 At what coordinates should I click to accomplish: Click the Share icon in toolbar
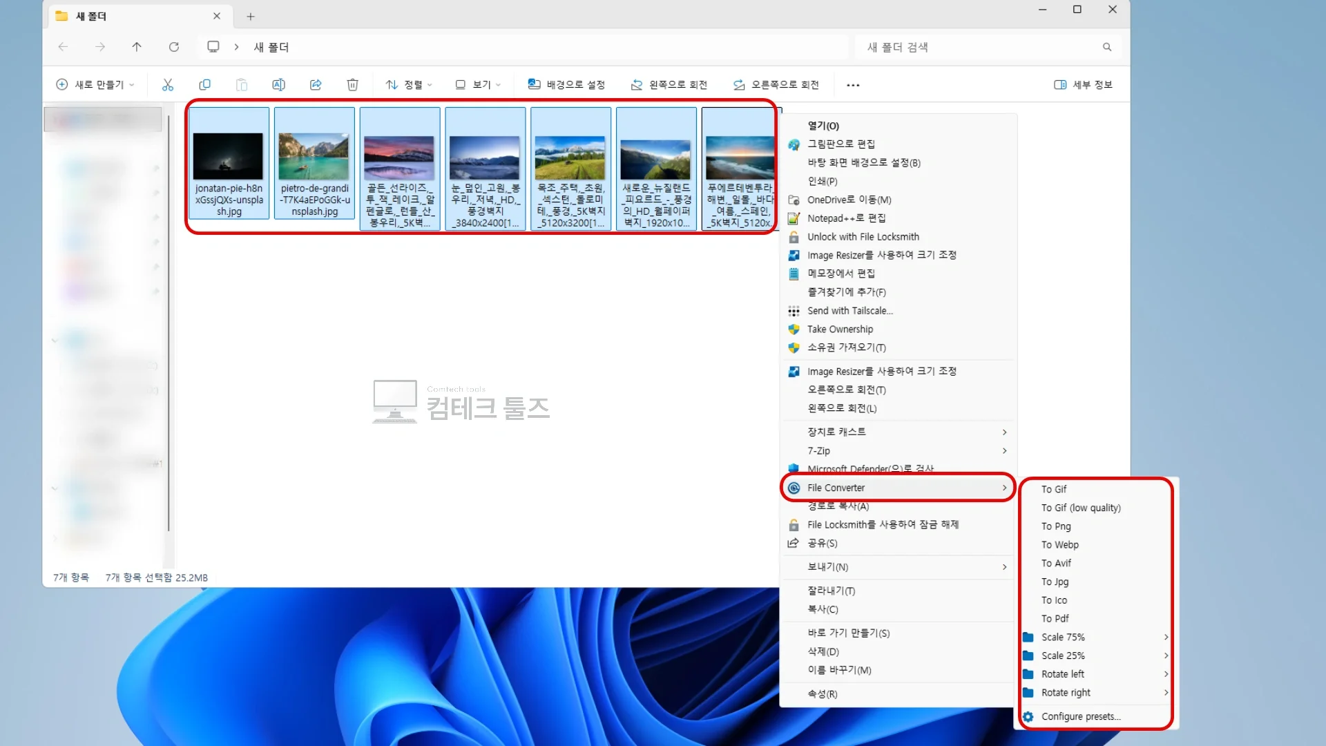point(316,84)
